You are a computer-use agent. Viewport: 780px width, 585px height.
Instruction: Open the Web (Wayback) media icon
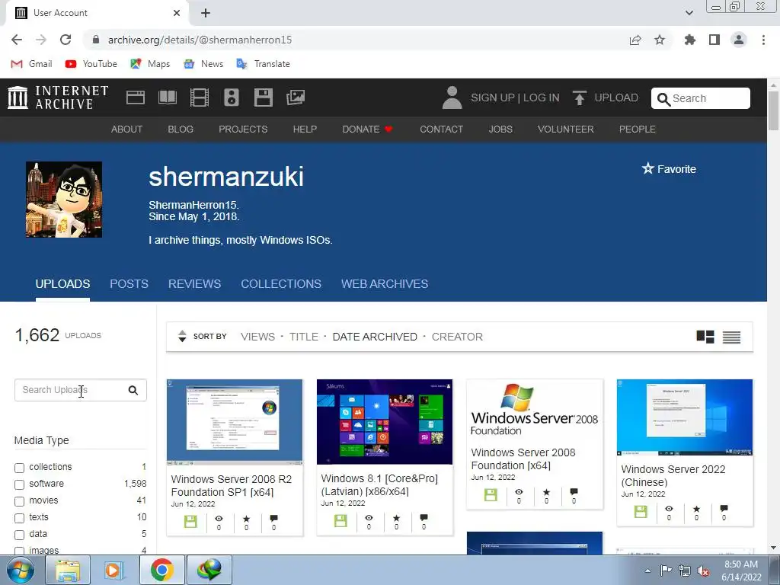point(136,97)
